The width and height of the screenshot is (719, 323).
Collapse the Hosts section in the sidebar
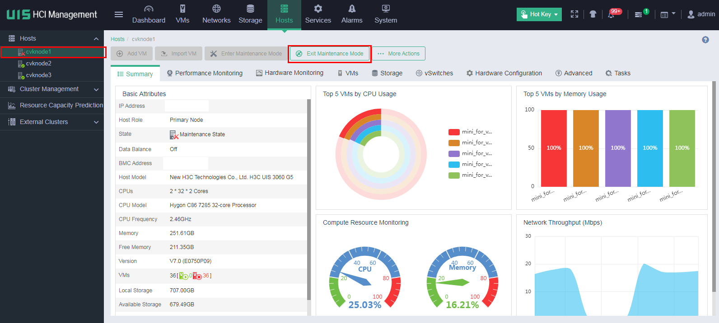coord(96,39)
